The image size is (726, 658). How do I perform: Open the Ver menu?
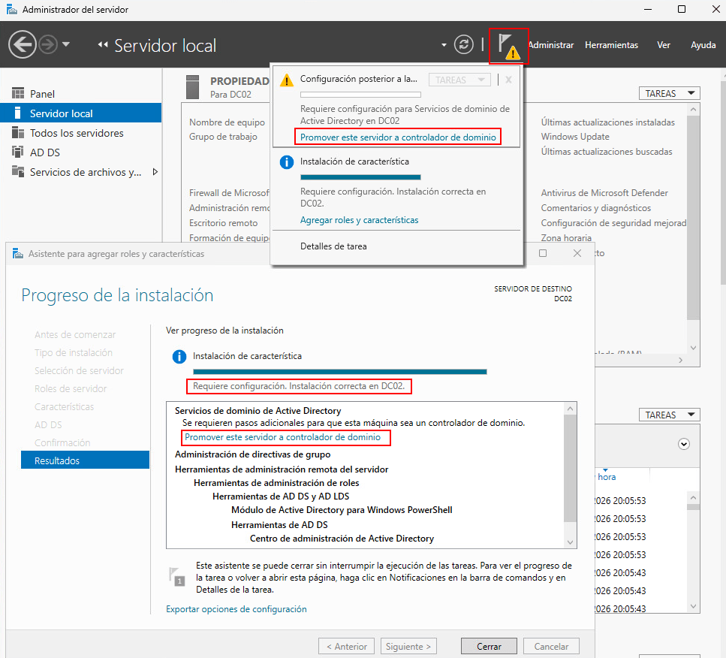pyautogui.click(x=664, y=45)
